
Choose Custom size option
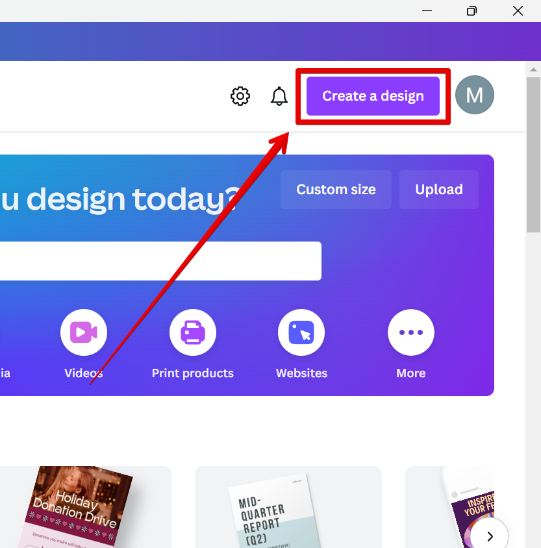[336, 190]
